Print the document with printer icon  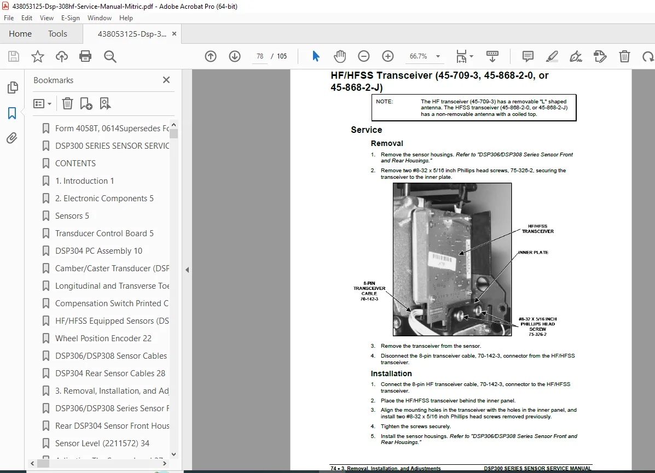coord(85,56)
